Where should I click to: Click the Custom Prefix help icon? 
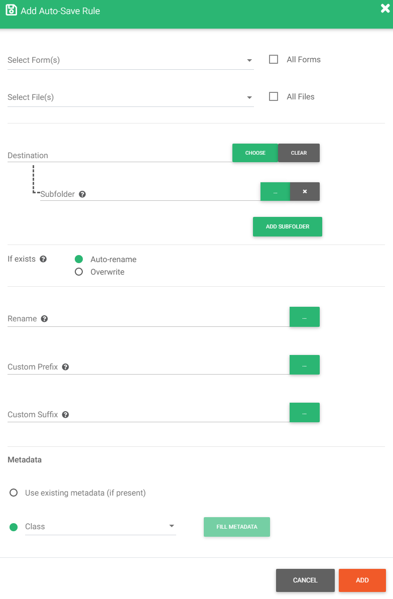[x=65, y=367]
